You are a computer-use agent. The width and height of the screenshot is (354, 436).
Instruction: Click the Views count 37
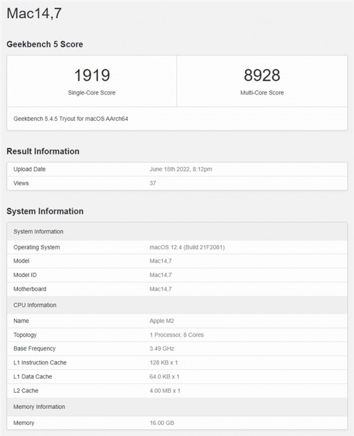(153, 183)
